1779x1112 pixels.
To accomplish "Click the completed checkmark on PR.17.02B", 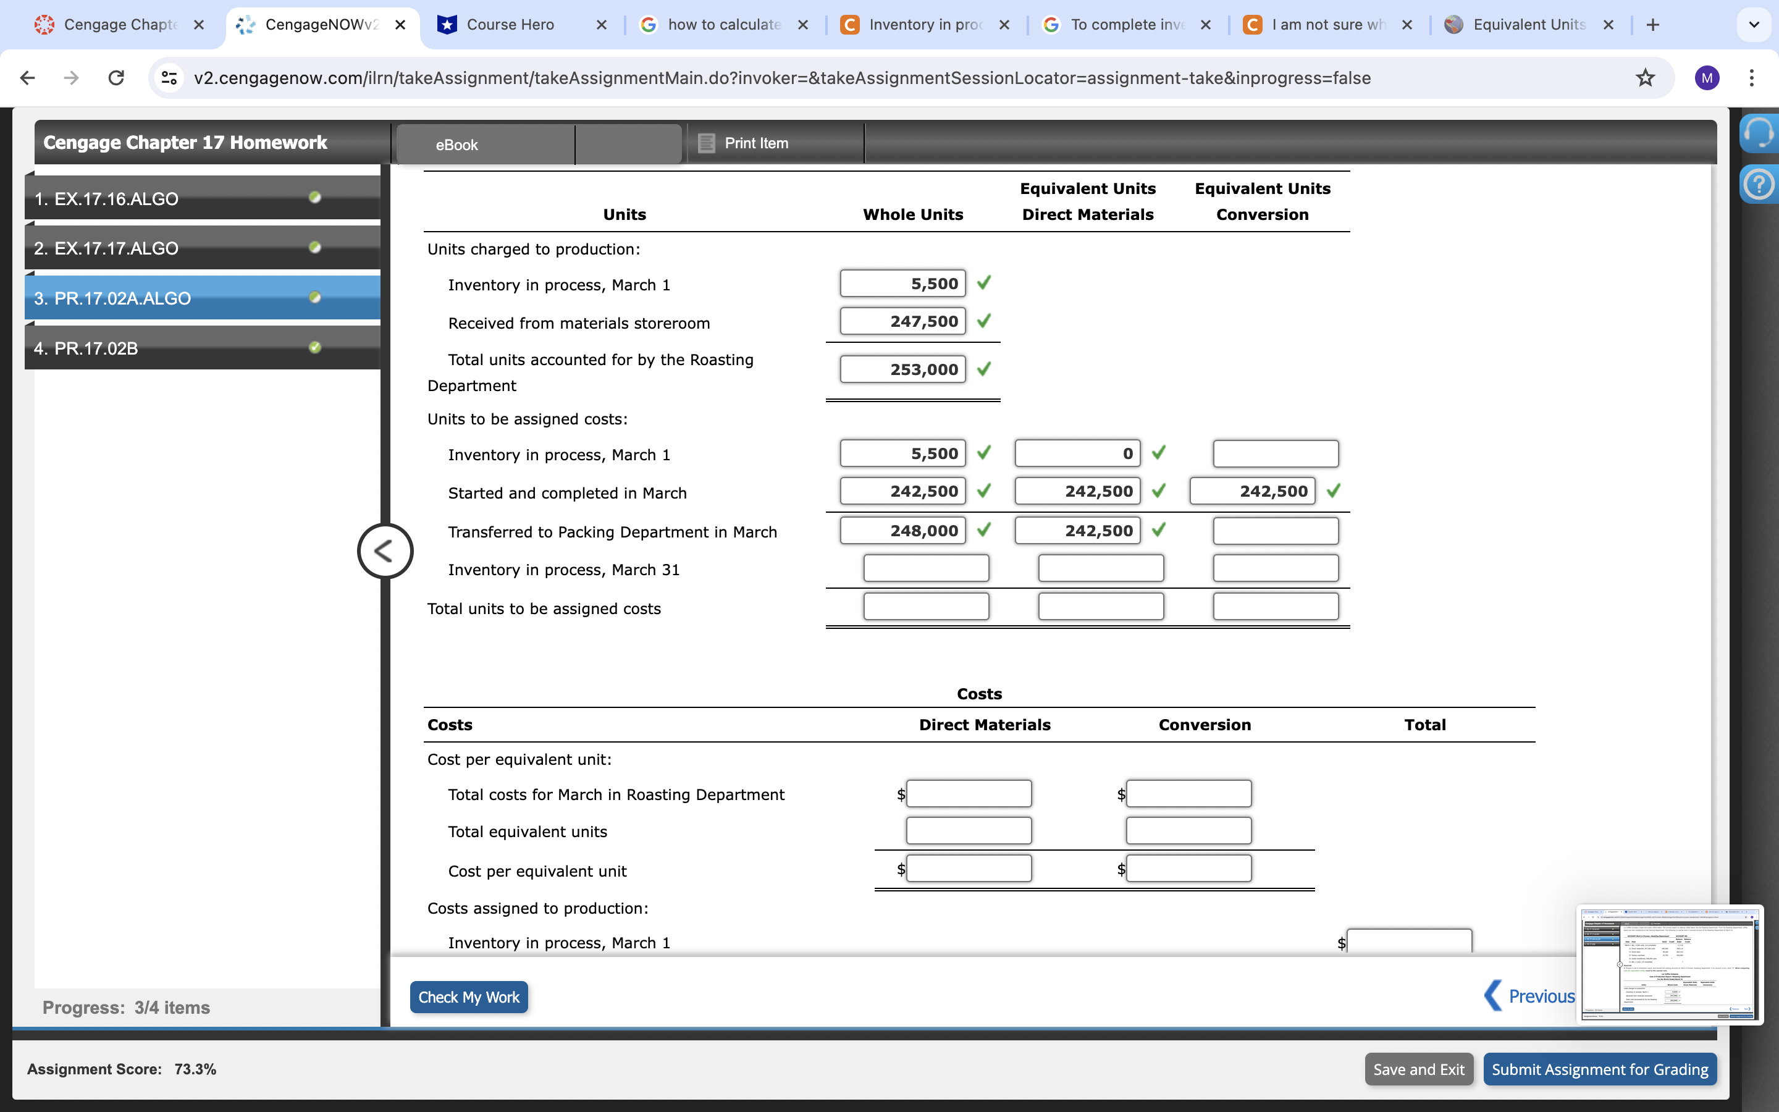I will click(314, 347).
